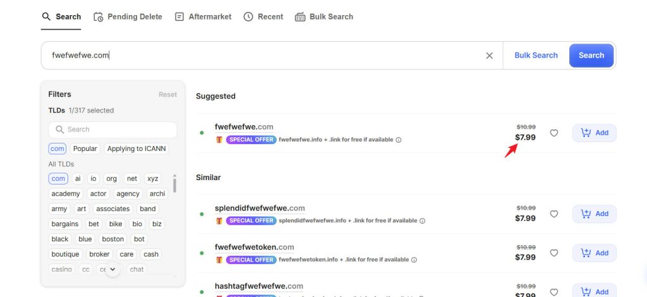This screenshot has width=647, height=297.
Task: Click the TLD list vertical scrollbar
Action: coord(174,183)
